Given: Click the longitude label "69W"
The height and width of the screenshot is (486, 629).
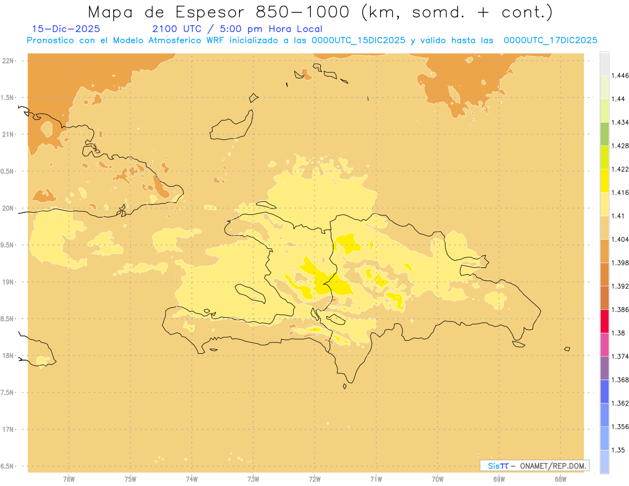Looking at the screenshot, I should pyautogui.click(x=499, y=479).
